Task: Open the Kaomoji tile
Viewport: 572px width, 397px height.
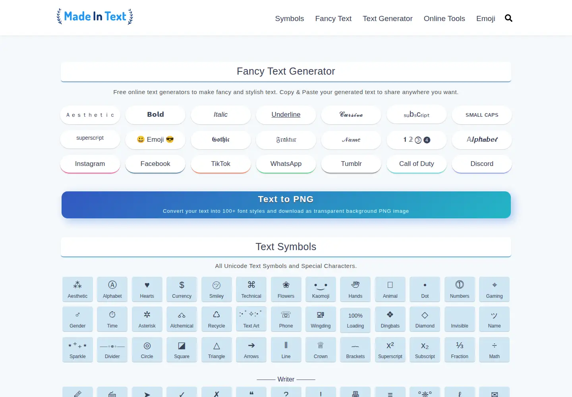Action: click(x=321, y=289)
